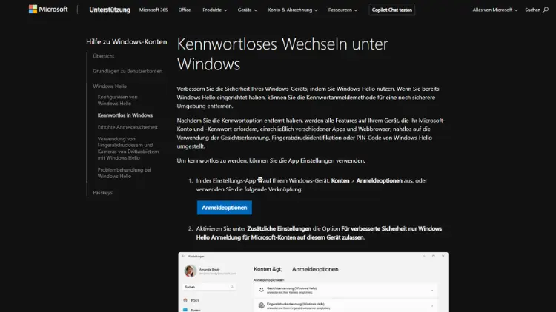Click Hilfe zu Windows-Konten heading
This screenshot has height=312, width=556.
click(x=126, y=41)
